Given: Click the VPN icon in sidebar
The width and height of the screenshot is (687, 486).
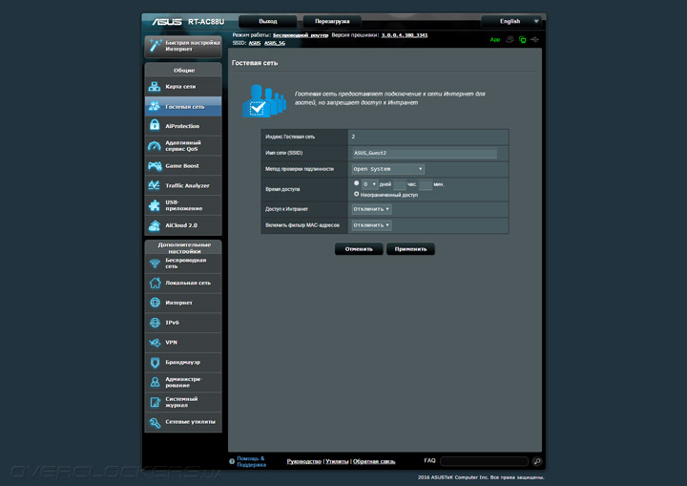Looking at the screenshot, I should [x=155, y=343].
